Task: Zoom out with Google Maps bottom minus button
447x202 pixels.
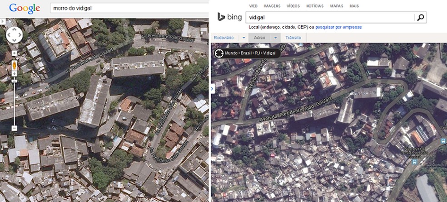Action: (14, 129)
